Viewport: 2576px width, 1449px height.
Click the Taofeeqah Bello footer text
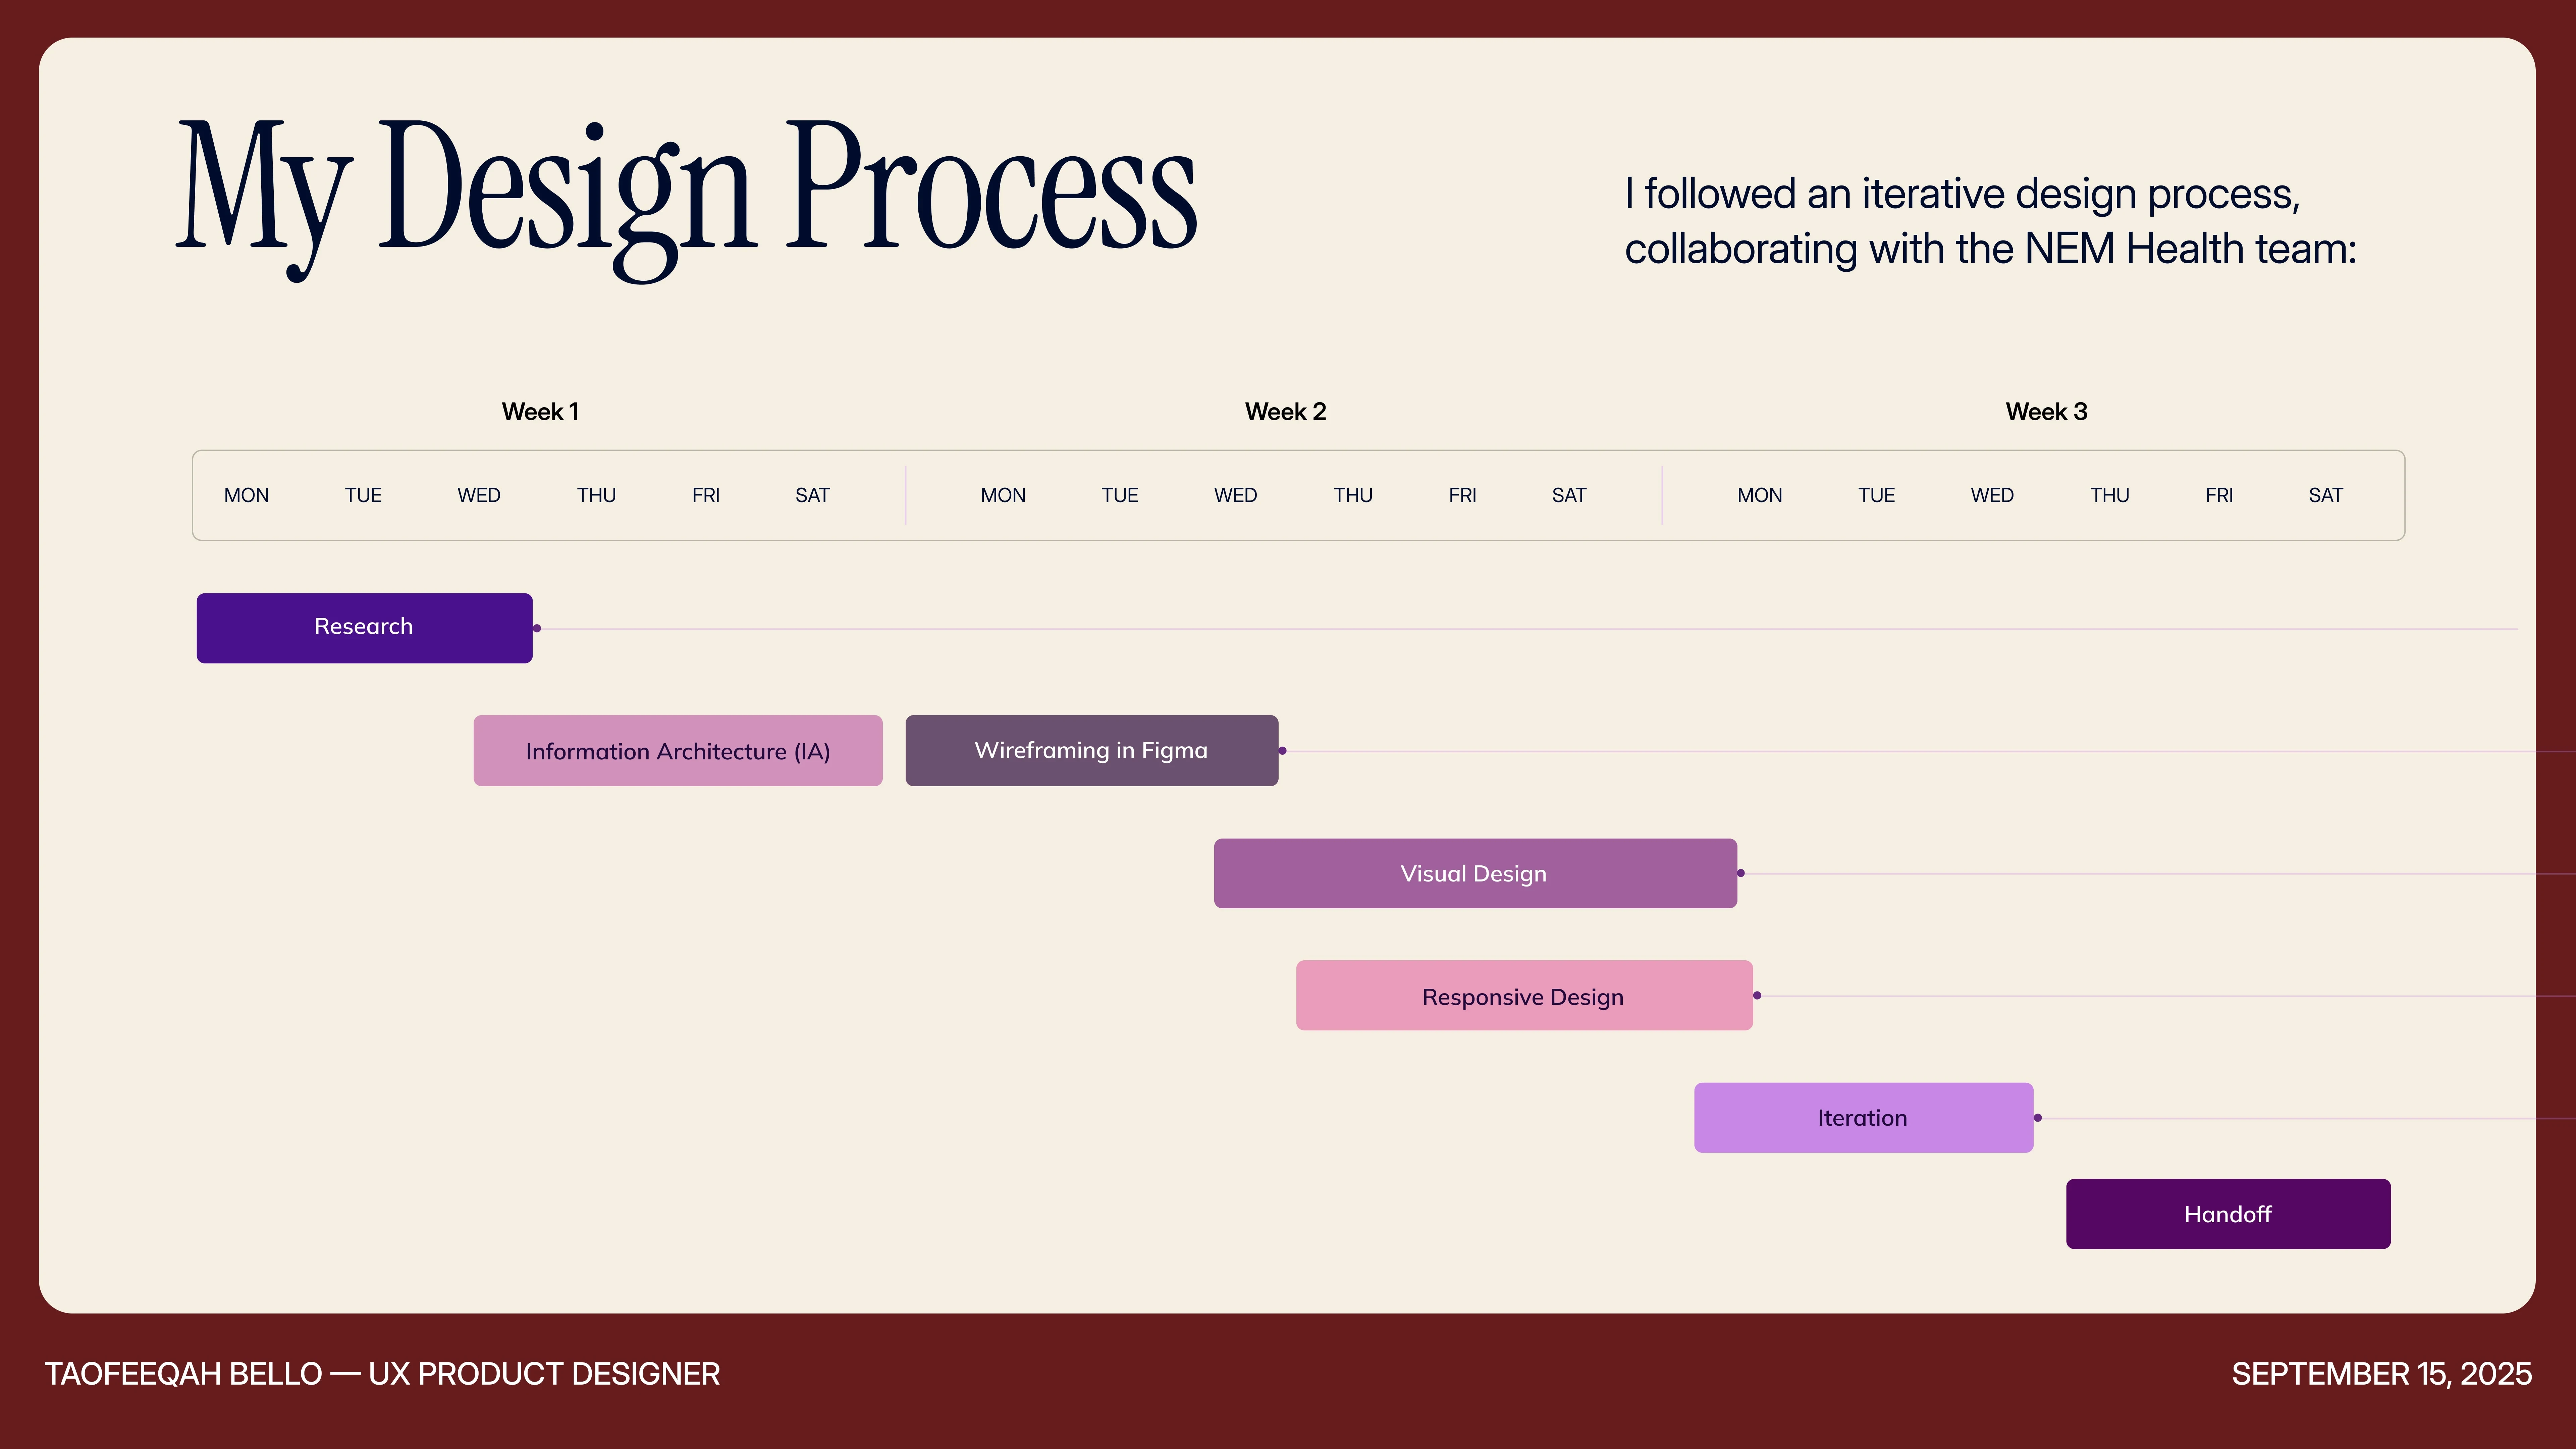(x=382, y=1374)
